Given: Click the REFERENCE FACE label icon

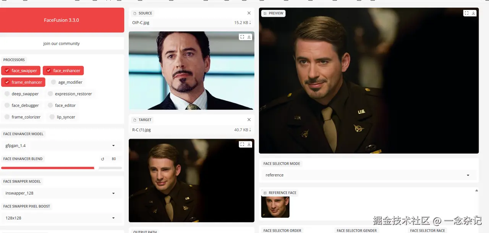Looking at the screenshot, I should pos(265,193).
